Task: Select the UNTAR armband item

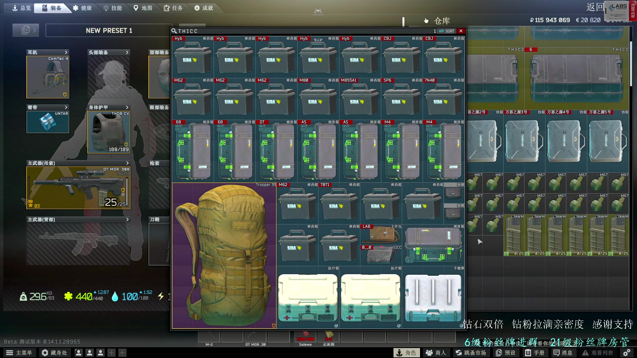Action: [x=48, y=122]
